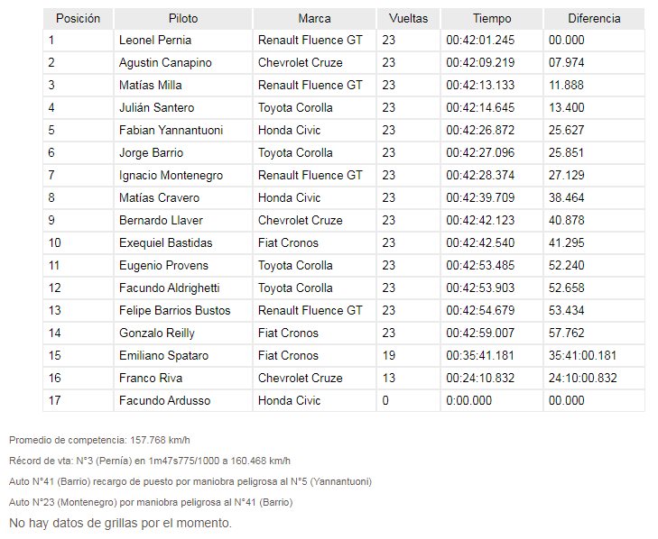Select Ignacio Montenegro in the pilot column
The image size is (658, 539).
pyautogui.click(x=171, y=175)
